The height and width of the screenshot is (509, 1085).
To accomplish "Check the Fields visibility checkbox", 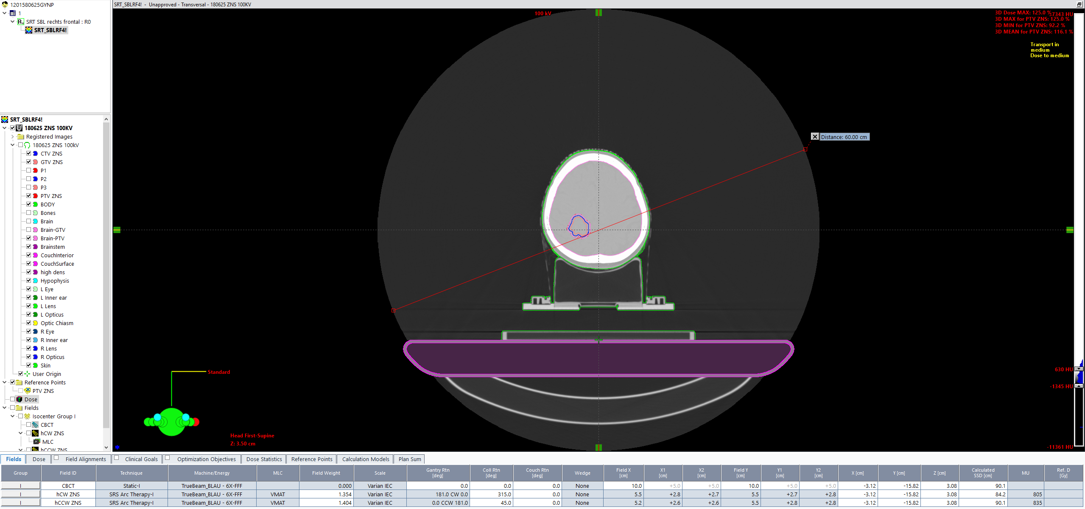I will (x=13, y=408).
